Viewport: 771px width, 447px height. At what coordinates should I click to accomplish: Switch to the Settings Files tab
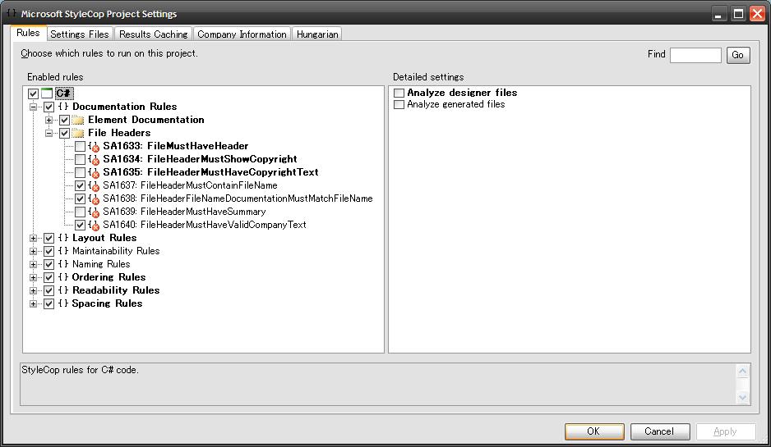[x=80, y=34]
